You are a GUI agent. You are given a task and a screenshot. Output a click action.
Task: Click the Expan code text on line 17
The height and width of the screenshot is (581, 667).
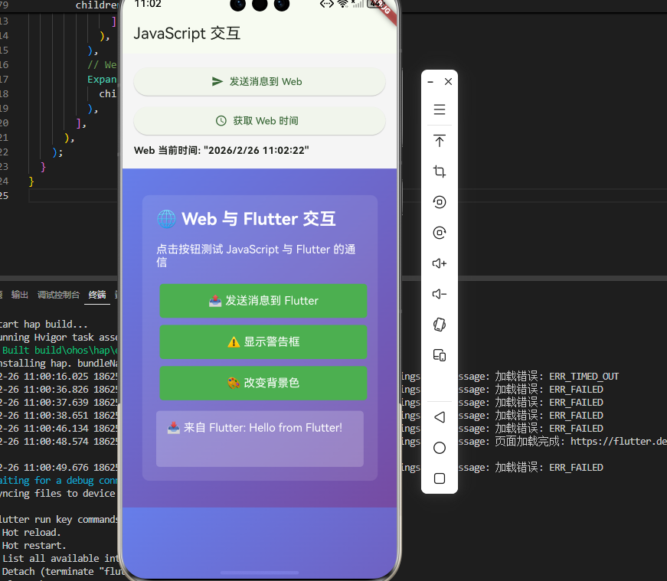102,80
